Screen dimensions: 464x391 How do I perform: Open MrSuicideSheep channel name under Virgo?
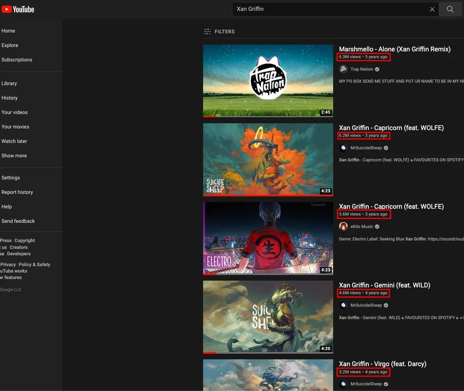tap(366, 384)
